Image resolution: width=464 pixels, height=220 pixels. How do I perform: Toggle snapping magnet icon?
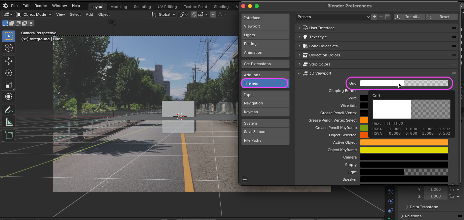pos(194,14)
